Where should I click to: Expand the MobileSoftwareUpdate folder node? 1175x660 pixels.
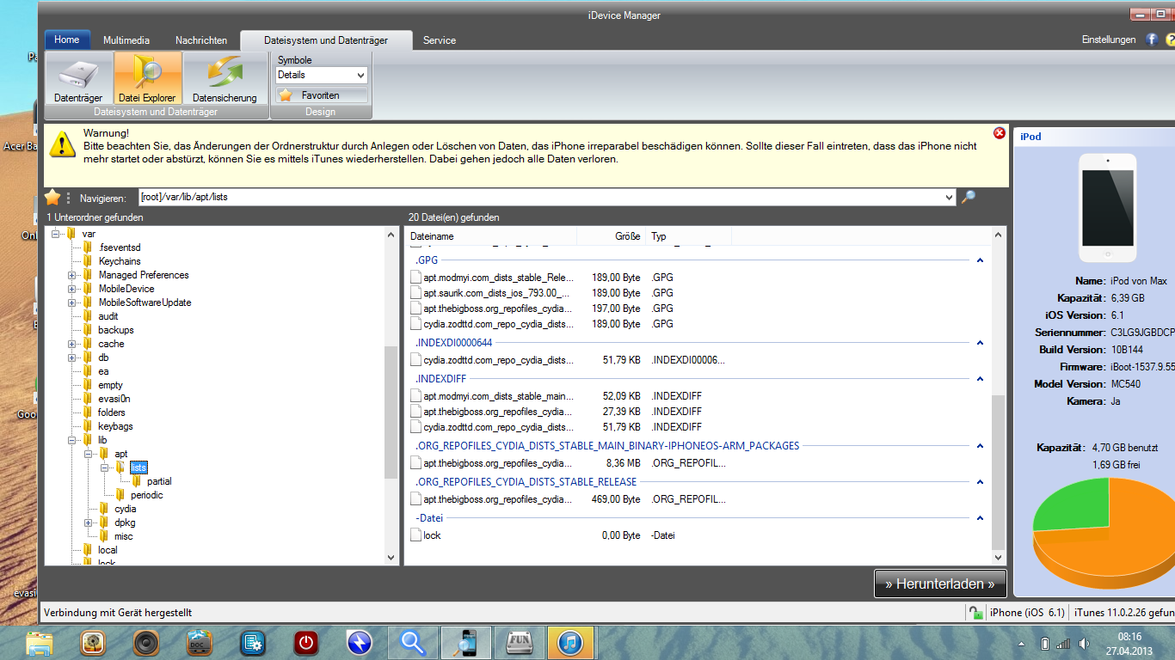coord(71,302)
